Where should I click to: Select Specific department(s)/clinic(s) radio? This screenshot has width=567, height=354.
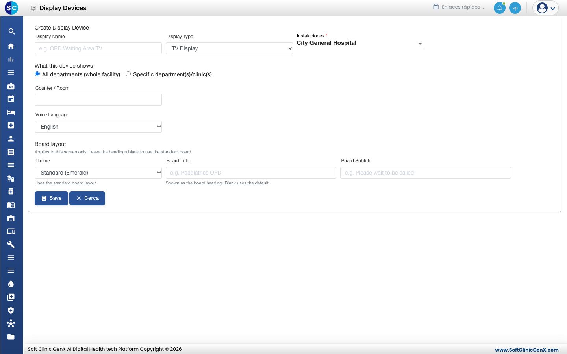pos(128,74)
